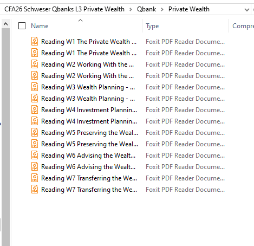Sort files by the Type column
This screenshot has height=246, width=254.
152,26
